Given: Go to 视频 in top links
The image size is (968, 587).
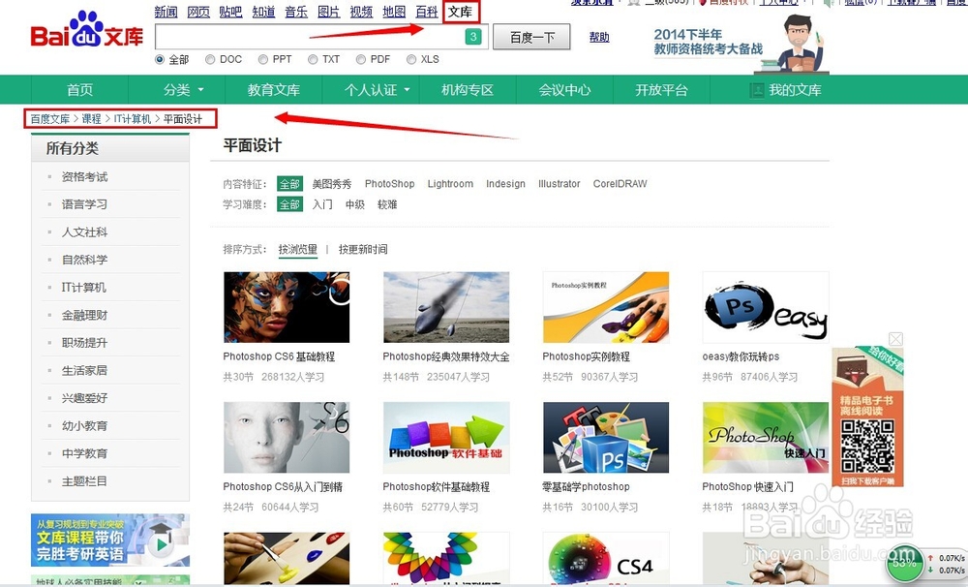Looking at the screenshot, I should pos(362,12).
